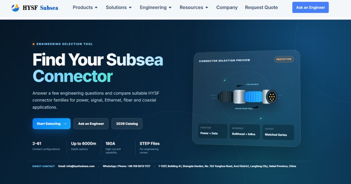Select the Output Matched Series card
The image size is (351, 184).
278,132
